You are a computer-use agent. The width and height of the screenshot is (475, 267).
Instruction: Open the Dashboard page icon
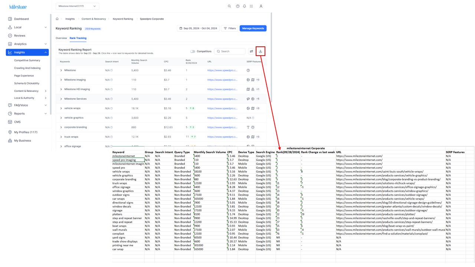(x=10, y=19)
